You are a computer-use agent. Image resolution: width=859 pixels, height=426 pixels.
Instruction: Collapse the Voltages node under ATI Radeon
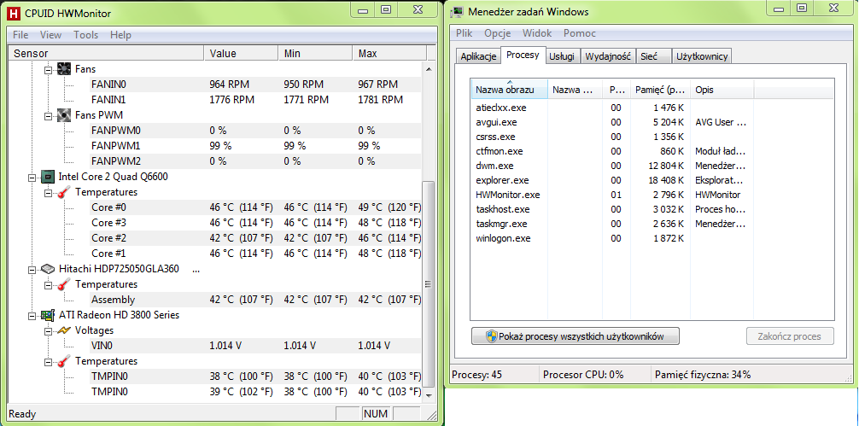click(48, 330)
